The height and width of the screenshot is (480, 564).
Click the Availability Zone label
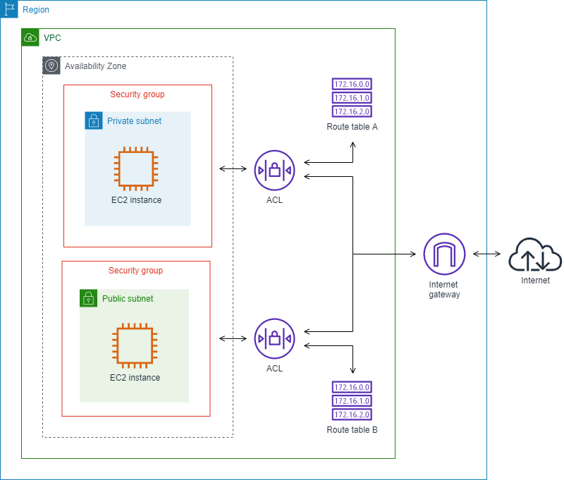click(x=96, y=66)
